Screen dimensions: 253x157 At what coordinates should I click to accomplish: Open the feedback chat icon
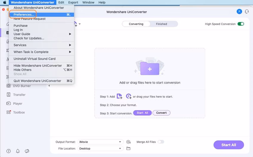27,151
